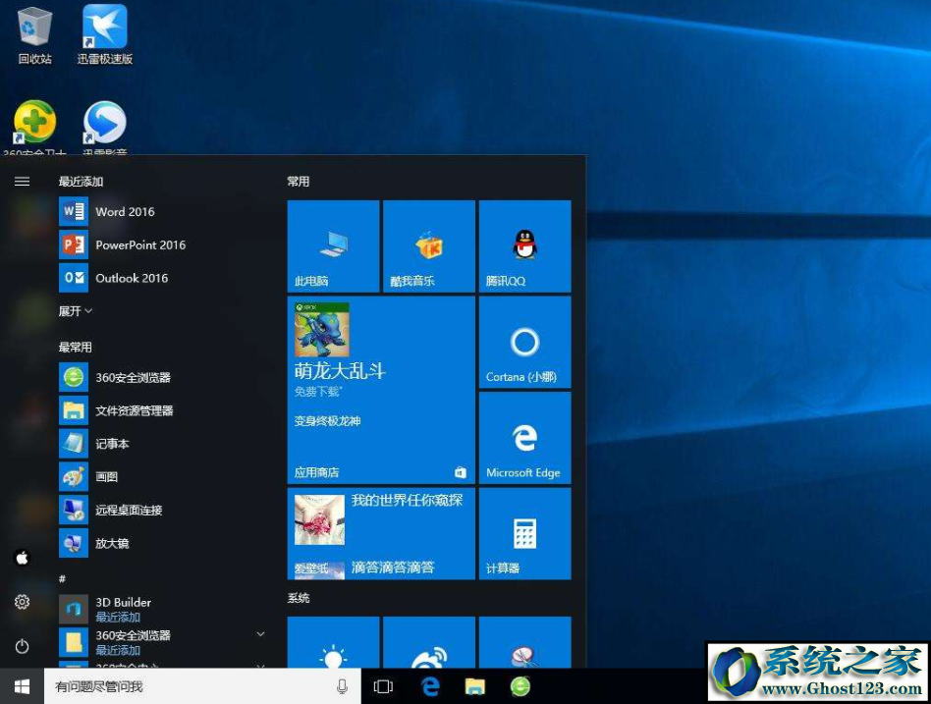Screen dimensions: 931x704
Task: Open the 此电脑 tile
Action: tap(333, 246)
